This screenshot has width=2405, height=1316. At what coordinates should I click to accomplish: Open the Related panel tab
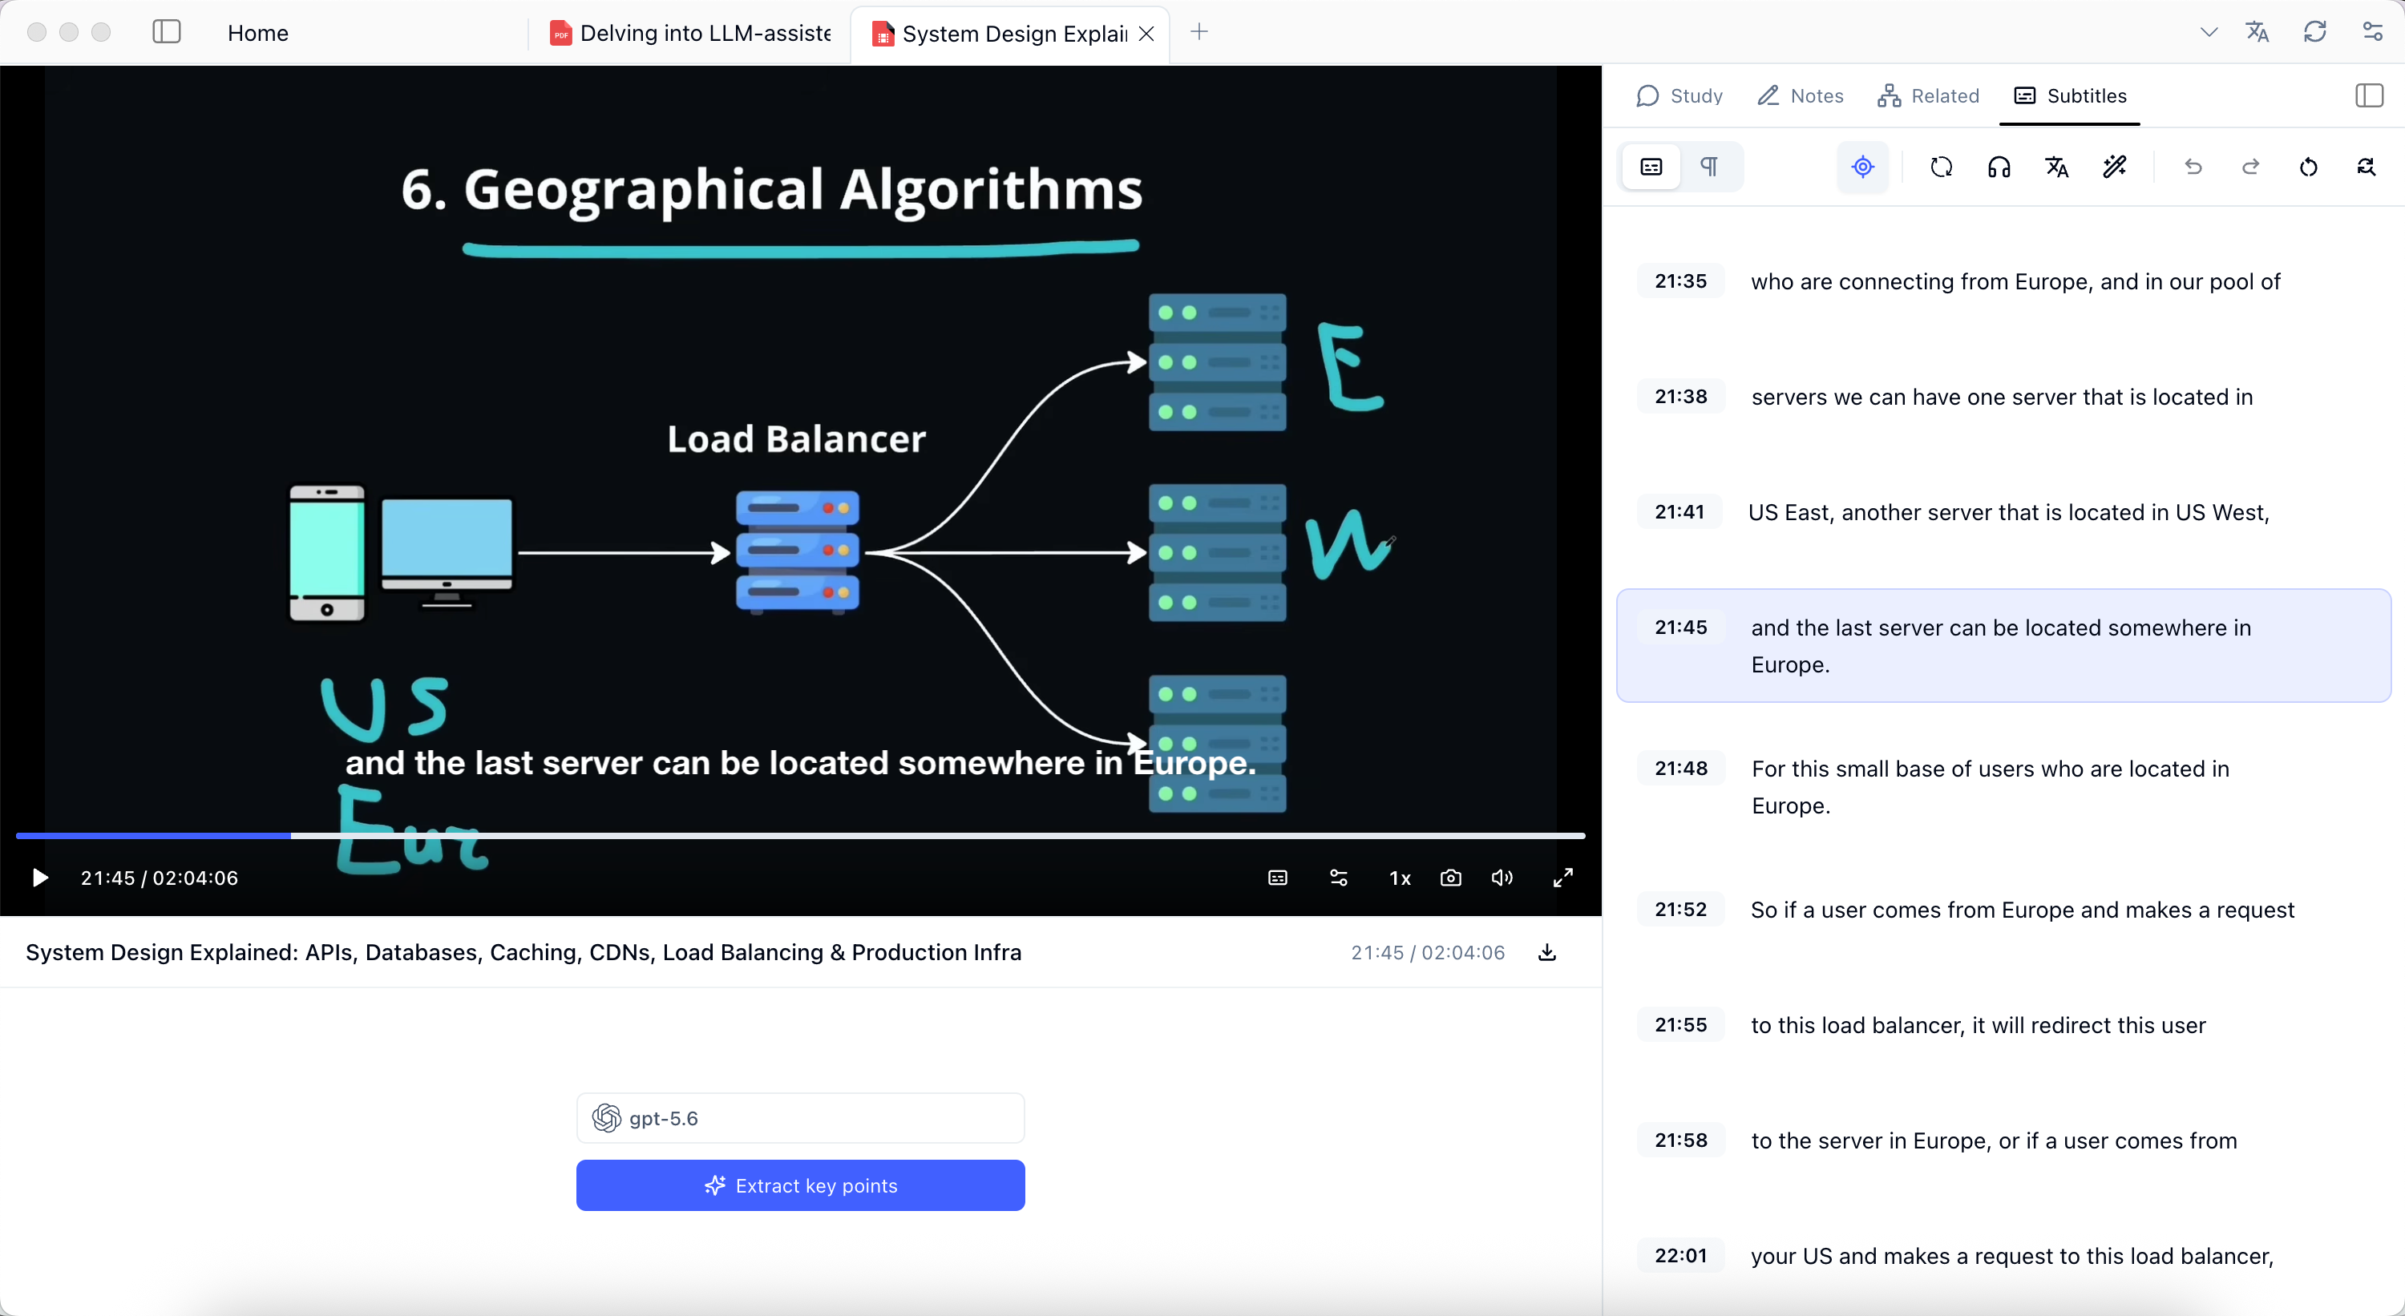1928,95
